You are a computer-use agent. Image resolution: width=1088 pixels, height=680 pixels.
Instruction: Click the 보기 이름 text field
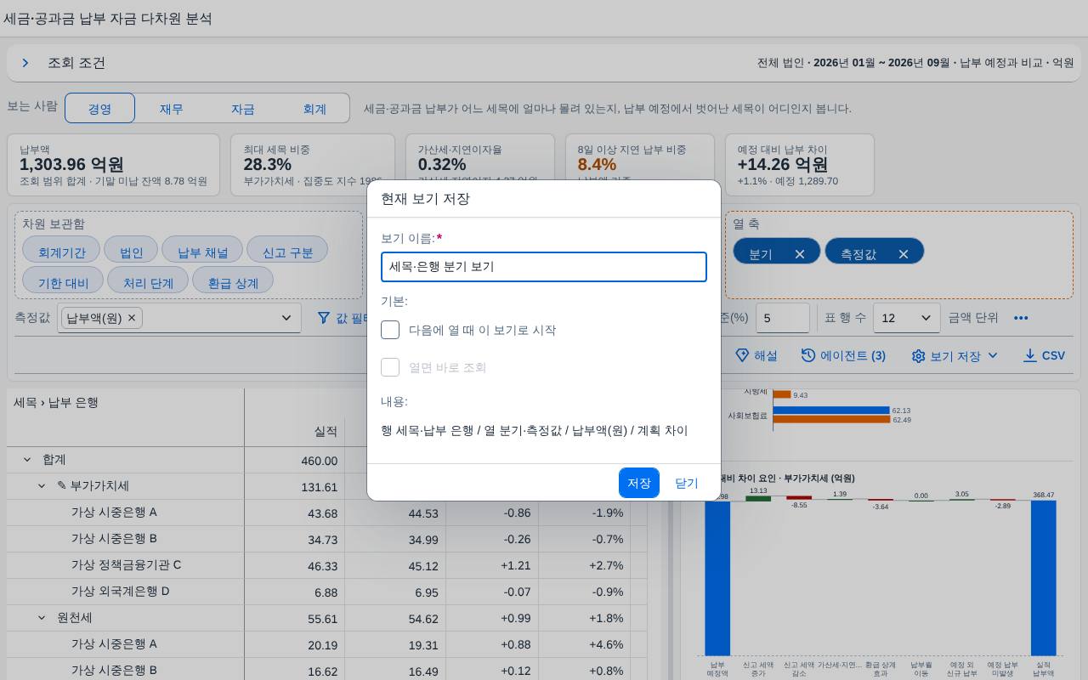click(544, 267)
